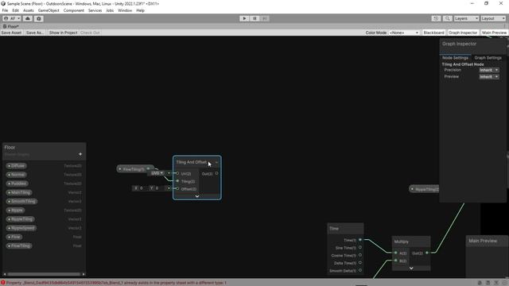Open the Color Mode dropdown
This screenshot has width=509, height=286.
(404, 33)
